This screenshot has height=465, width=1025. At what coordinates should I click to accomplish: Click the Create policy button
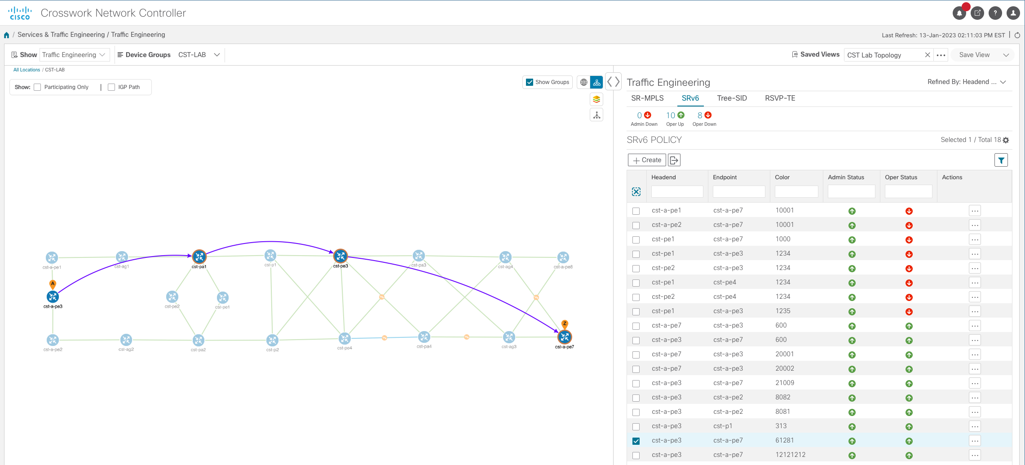coord(647,160)
